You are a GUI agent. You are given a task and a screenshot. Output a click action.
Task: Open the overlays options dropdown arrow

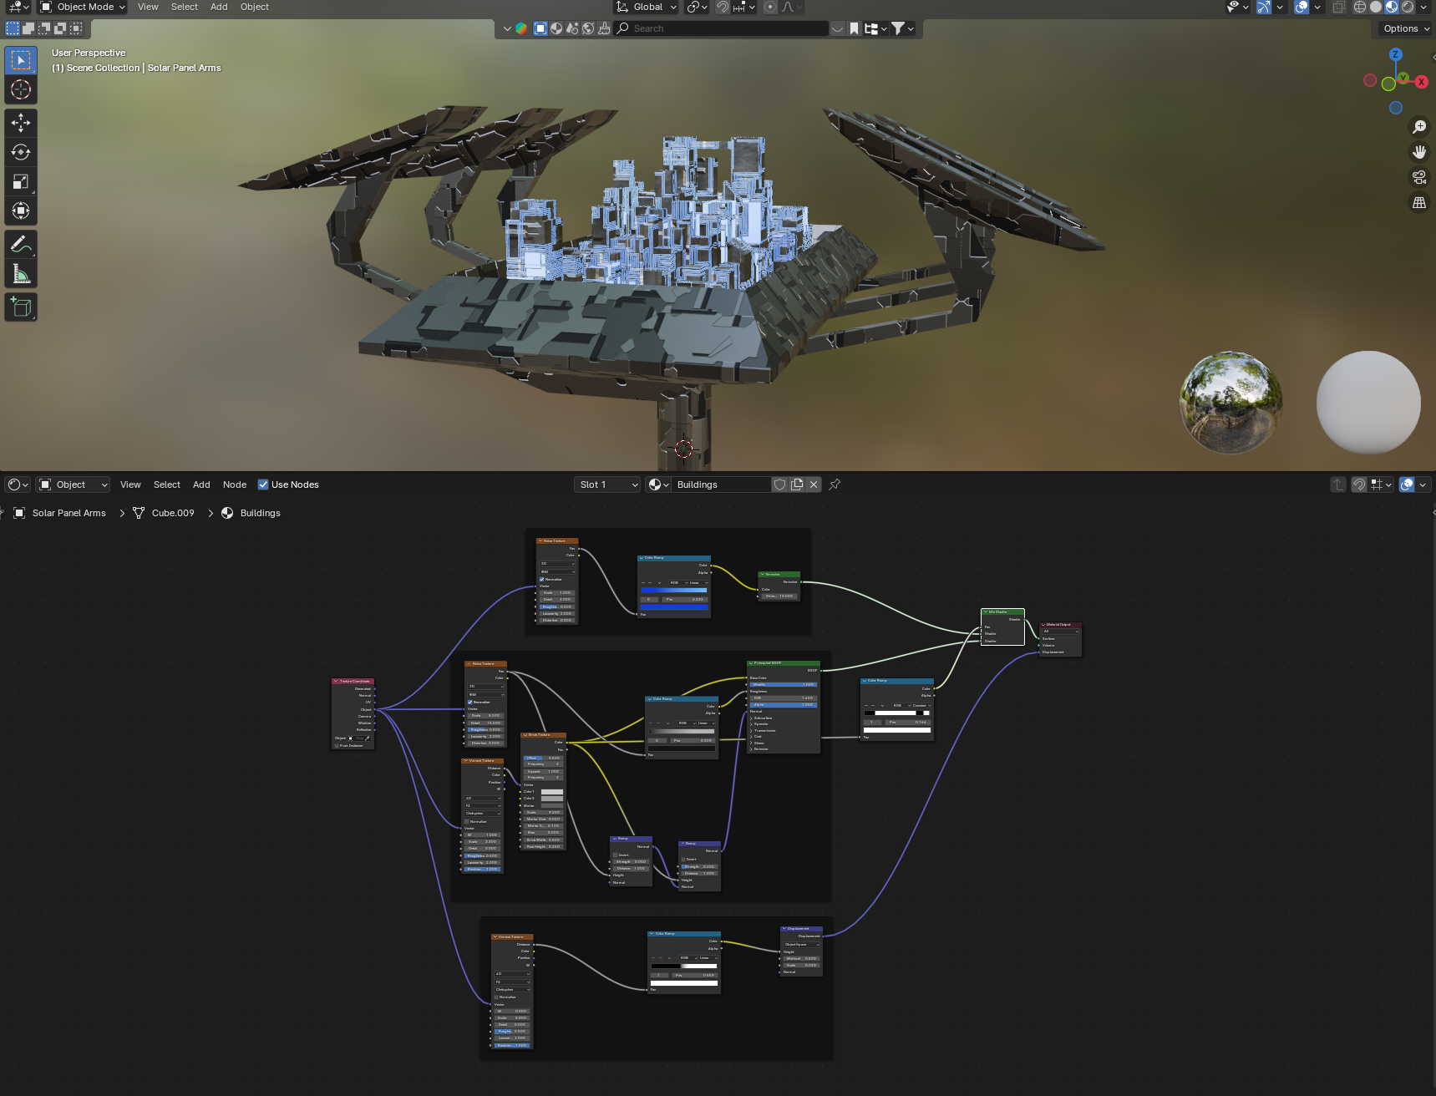tap(1317, 7)
